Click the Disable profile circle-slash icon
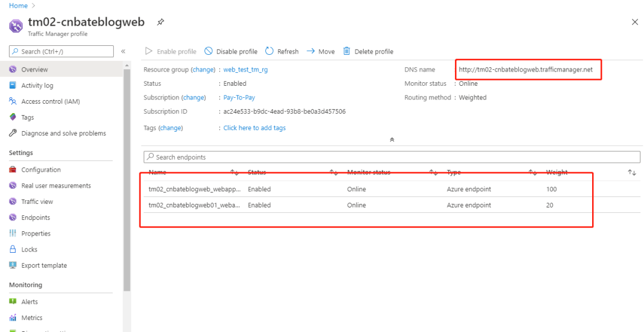 coord(209,51)
